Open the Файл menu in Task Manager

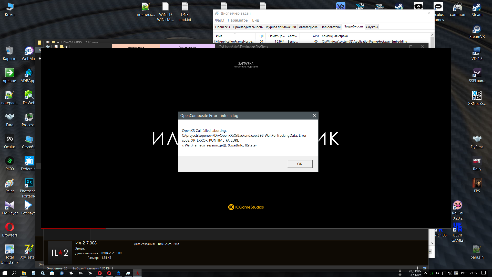[x=220, y=20]
